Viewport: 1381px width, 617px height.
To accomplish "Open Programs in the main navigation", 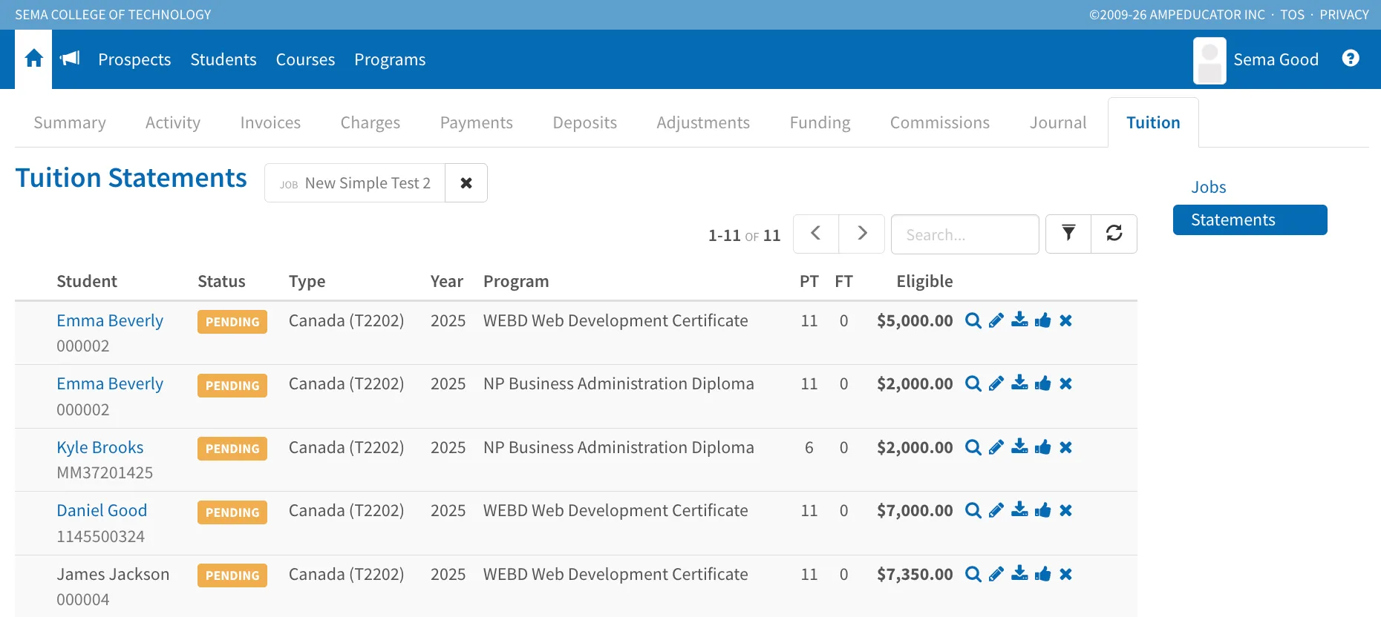I will (x=390, y=59).
